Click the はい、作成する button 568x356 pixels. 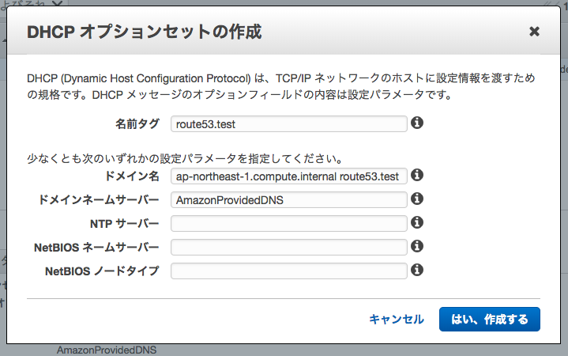coord(489,319)
